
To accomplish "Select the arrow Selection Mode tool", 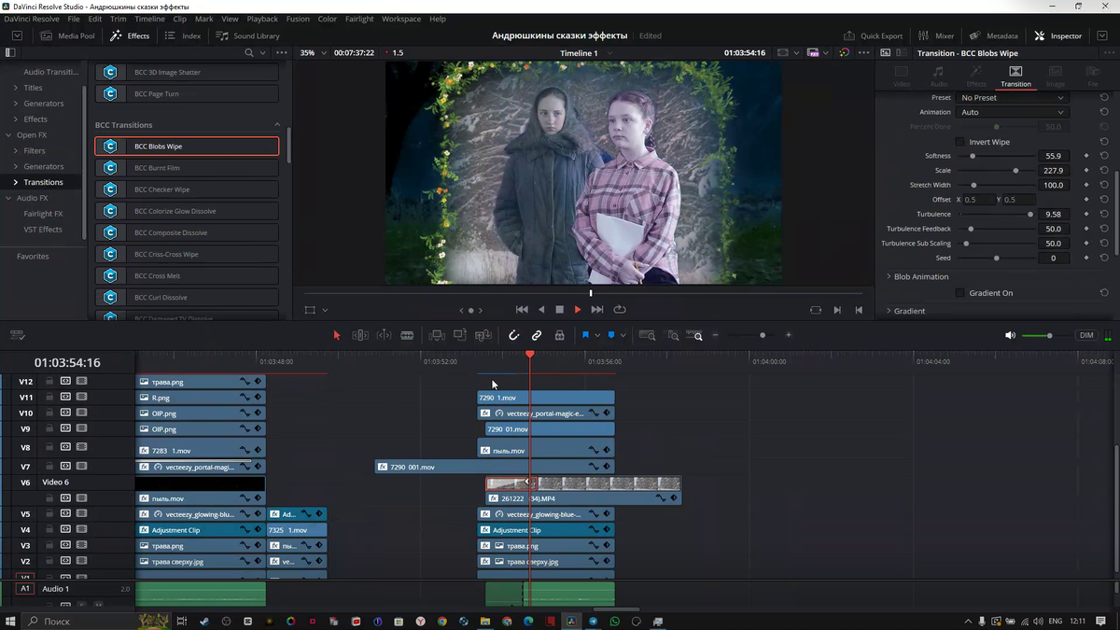I will (337, 335).
